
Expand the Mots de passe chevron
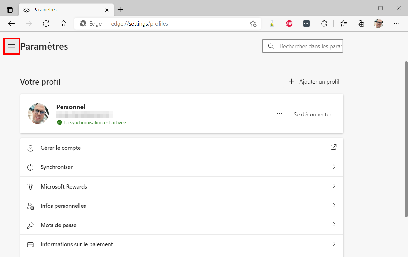click(x=334, y=225)
